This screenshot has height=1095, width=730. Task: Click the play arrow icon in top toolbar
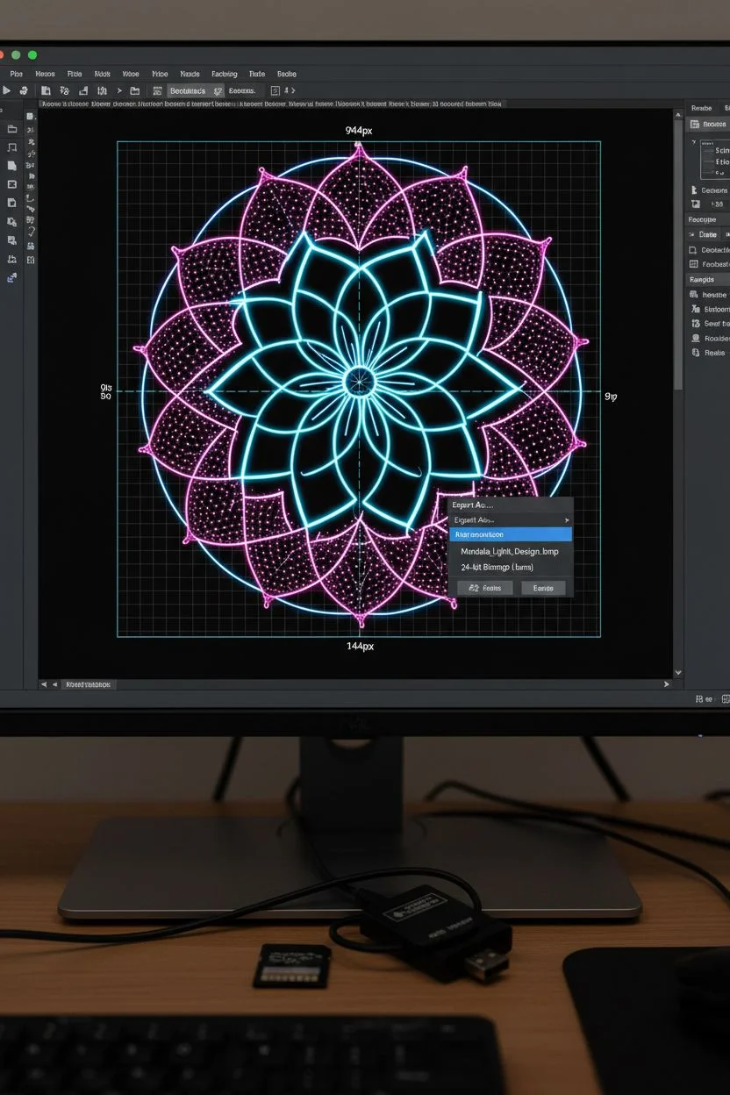coord(7,90)
